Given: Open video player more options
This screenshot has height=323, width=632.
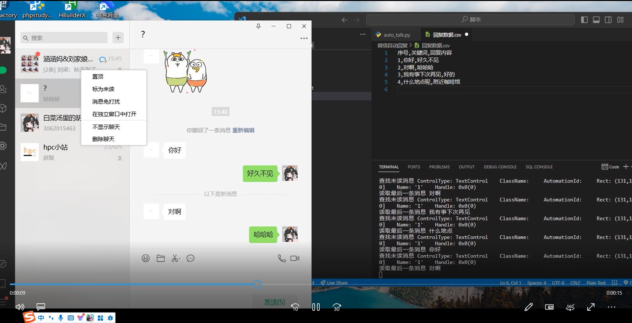Looking at the screenshot, I should click(612, 307).
